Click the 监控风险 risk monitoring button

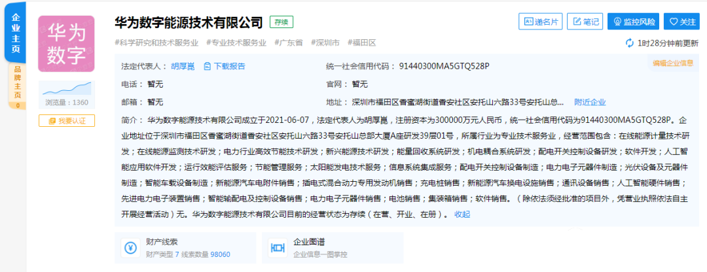[x=633, y=22]
